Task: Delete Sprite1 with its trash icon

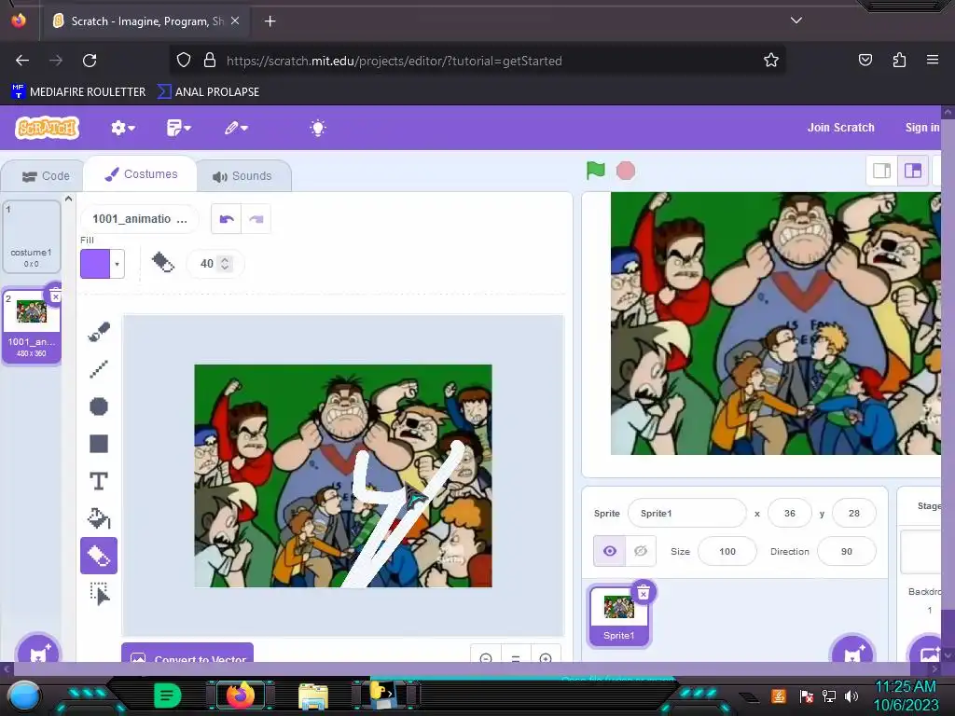Action: (x=644, y=592)
